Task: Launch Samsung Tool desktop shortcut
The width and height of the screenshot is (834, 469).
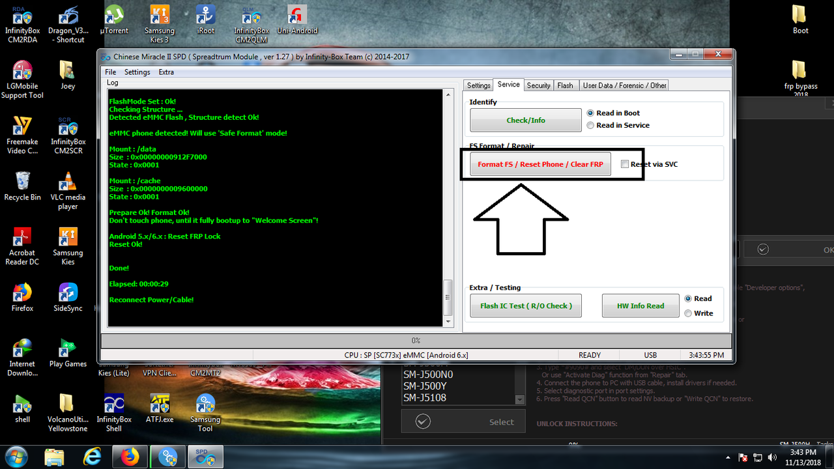Action: tap(205, 413)
